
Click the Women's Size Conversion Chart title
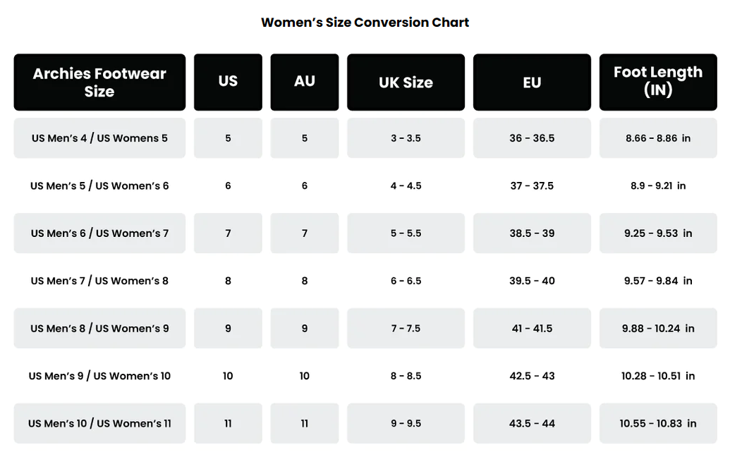[x=365, y=23]
